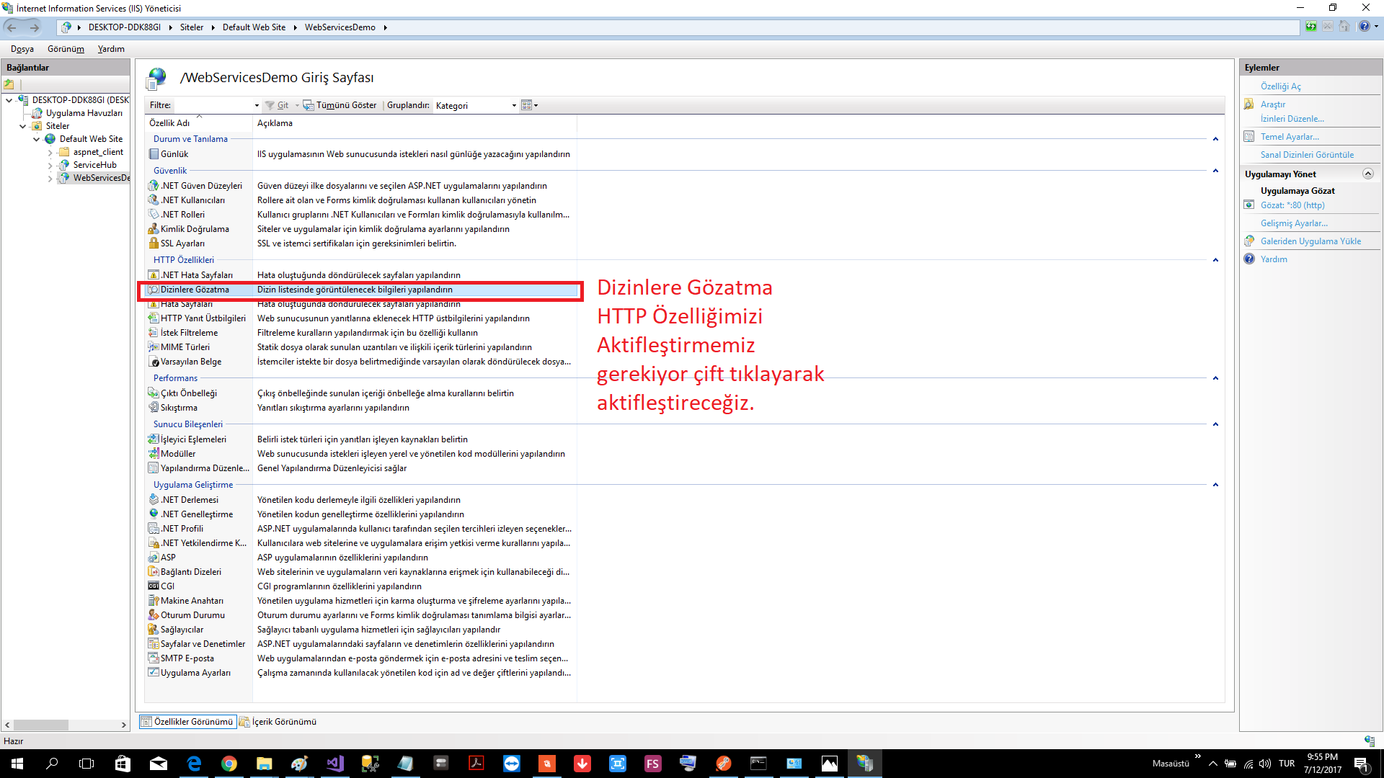Open the Sıkıştırma feature
This screenshot has height=778, width=1384.
pos(178,408)
